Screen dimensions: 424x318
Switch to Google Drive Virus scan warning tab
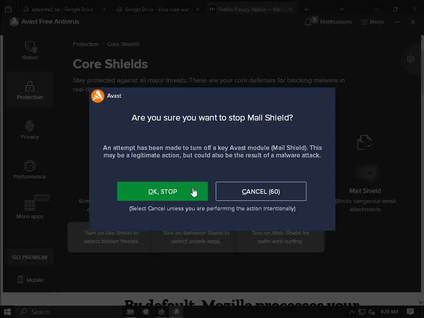[157, 10]
